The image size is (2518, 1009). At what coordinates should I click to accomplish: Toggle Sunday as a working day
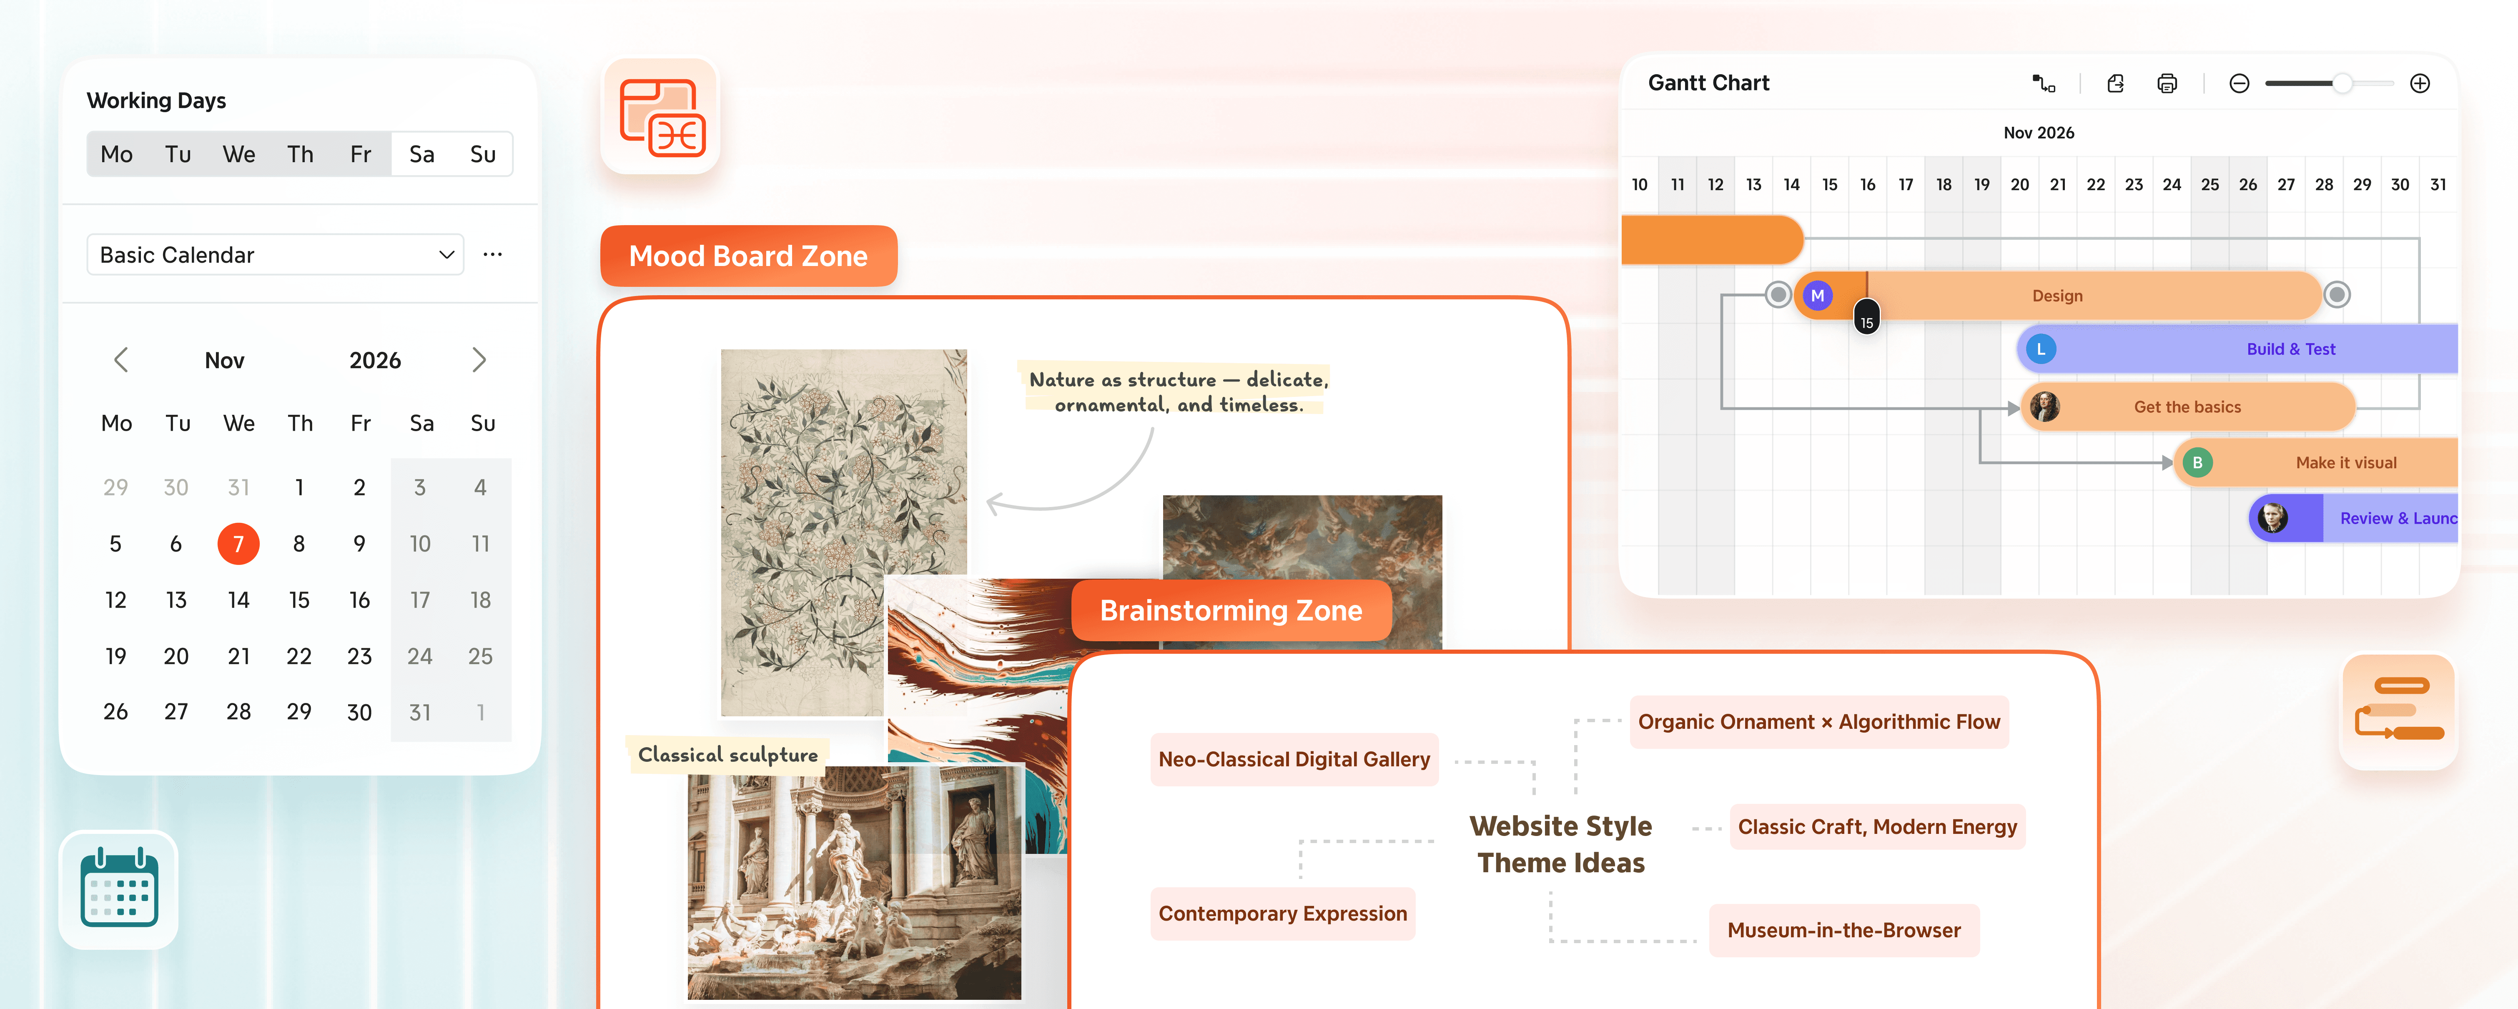pyautogui.click(x=483, y=155)
